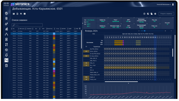Viewport: 179px width, 101px height.
Task: Click the Интервал перф., м info card
Action: pos(115,26)
